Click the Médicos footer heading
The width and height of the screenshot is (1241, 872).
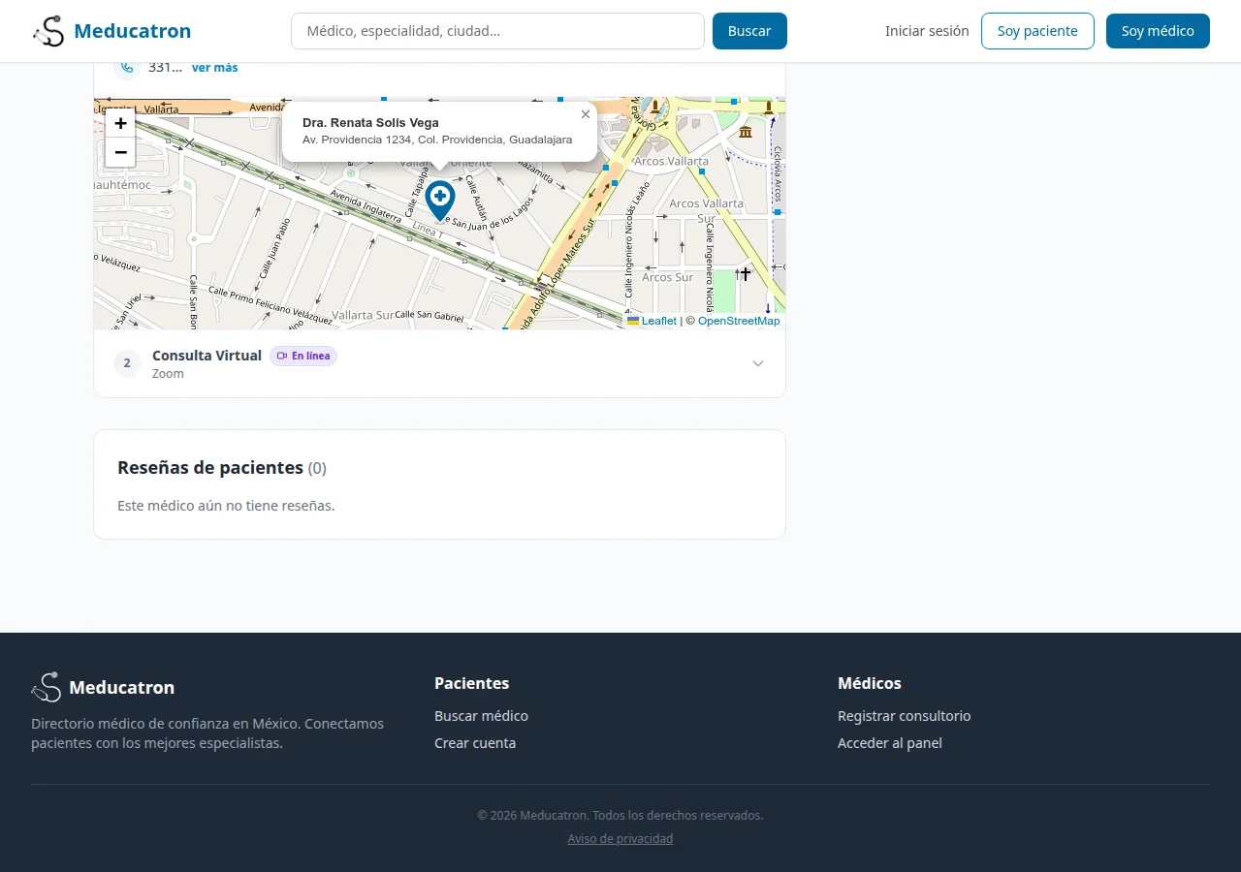click(x=870, y=683)
